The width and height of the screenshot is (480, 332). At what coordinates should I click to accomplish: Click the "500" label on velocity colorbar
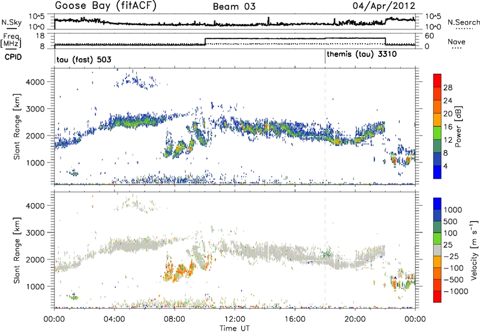click(x=451, y=222)
